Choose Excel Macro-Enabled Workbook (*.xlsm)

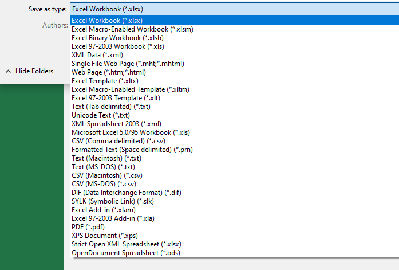coord(234,29)
